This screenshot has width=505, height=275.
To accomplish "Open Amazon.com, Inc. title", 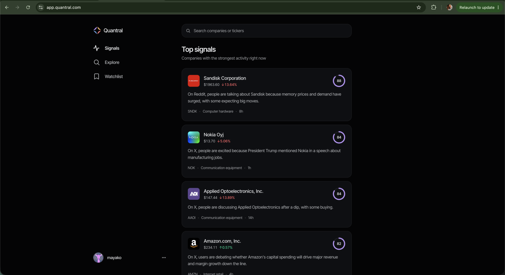I will coord(222,241).
